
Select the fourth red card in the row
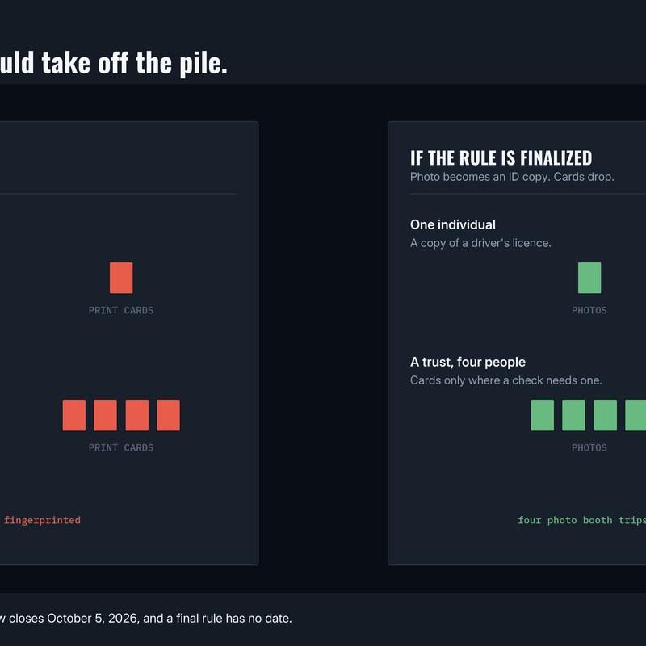tap(168, 415)
